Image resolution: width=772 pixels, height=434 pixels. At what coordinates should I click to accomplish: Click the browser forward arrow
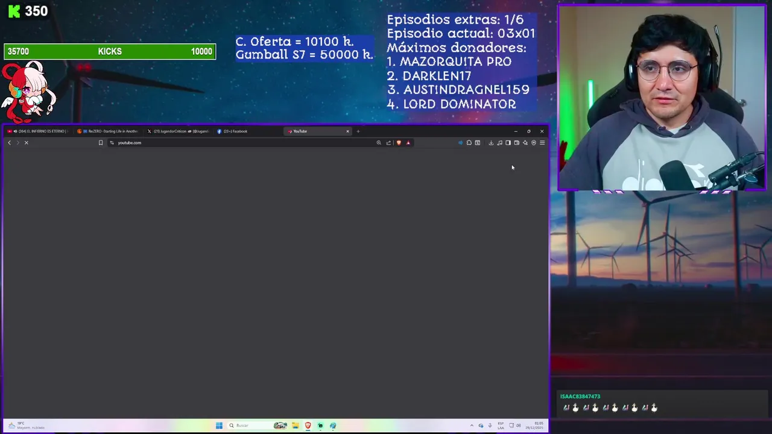[x=17, y=143]
